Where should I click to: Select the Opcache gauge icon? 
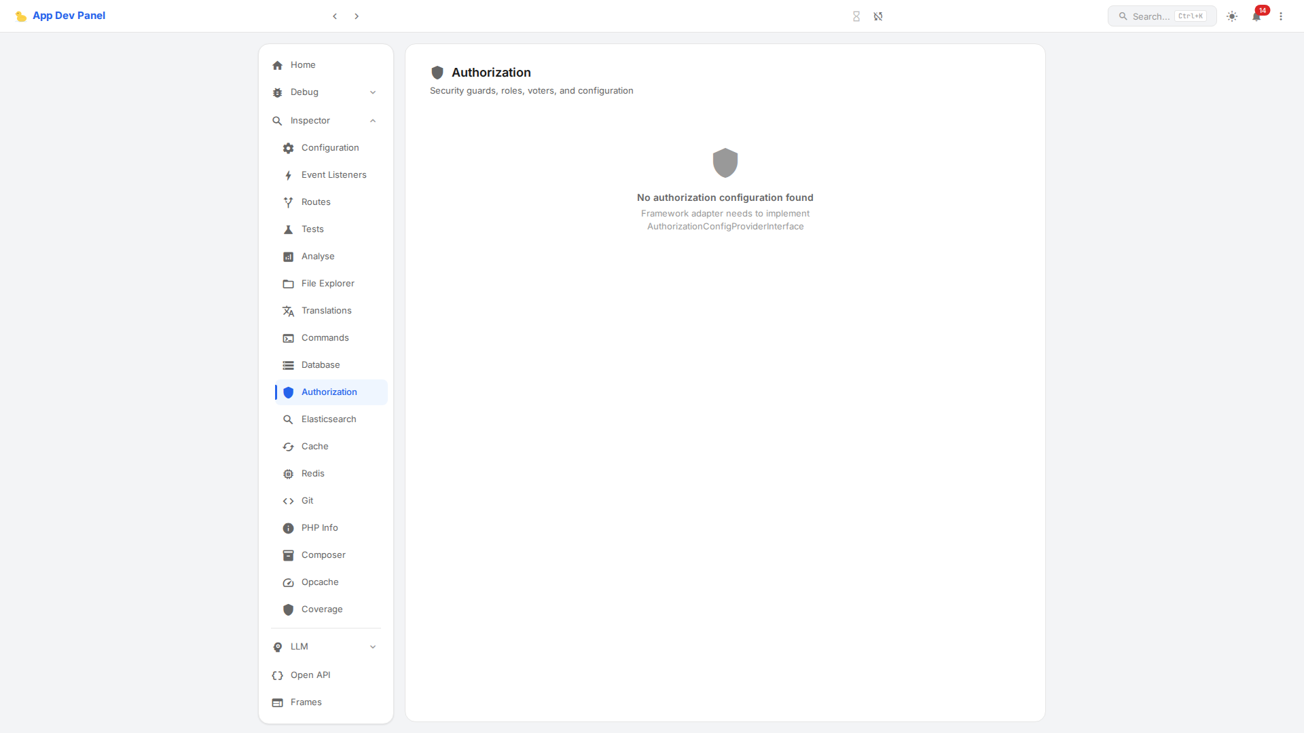point(288,582)
